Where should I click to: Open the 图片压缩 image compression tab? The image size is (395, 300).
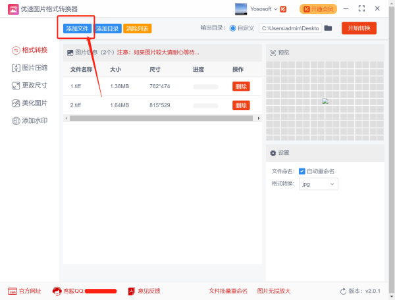tap(30, 68)
